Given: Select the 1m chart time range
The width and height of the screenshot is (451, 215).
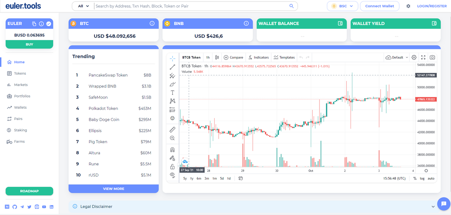Looking at the screenshot, I should pyautogui.click(x=215, y=178).
